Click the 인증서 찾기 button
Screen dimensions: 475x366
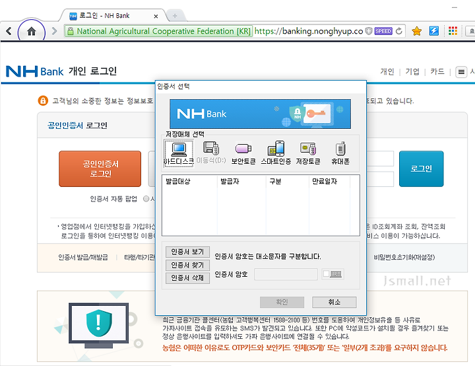pos(187,265)
